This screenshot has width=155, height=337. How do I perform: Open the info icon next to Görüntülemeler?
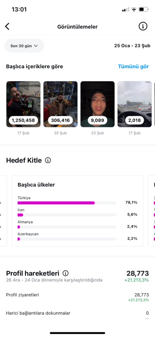[x=143, y=27]
